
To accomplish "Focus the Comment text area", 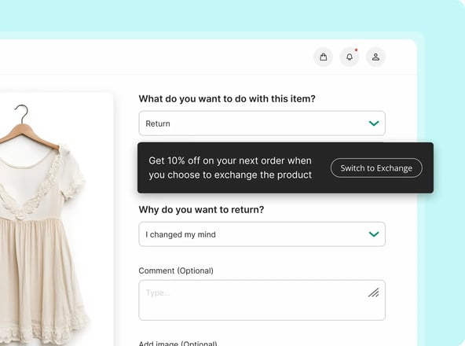I will click(262, 300).
